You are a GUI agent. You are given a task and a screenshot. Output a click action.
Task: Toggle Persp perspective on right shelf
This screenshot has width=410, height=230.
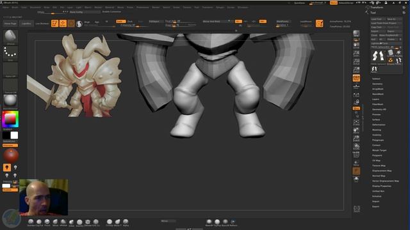coord(356,78)
